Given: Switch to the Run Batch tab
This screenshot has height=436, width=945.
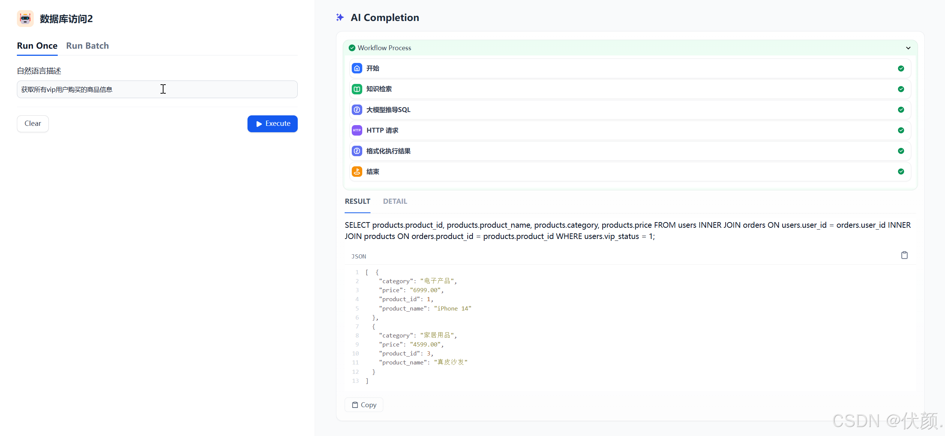Looking at the screenshot, I should [87, 46].
